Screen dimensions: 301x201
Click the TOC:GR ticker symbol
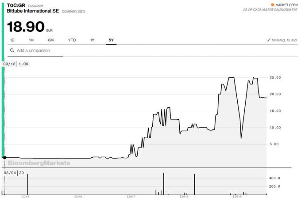(16, 6)
